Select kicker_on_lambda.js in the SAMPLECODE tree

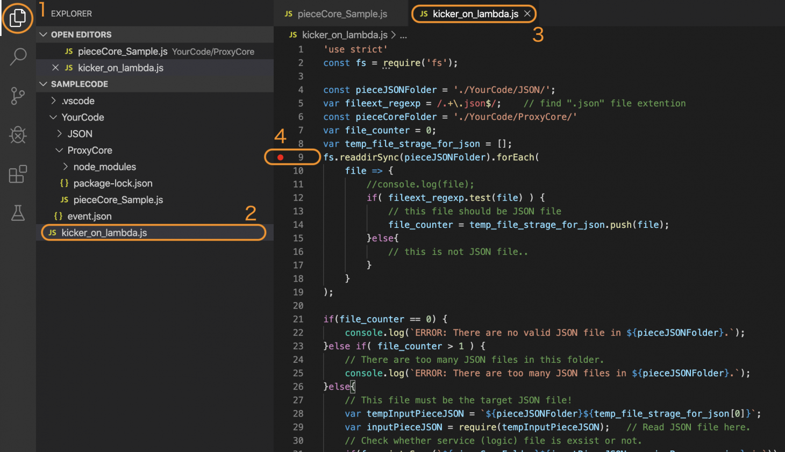pyautogui.click(x=155, y=233)
